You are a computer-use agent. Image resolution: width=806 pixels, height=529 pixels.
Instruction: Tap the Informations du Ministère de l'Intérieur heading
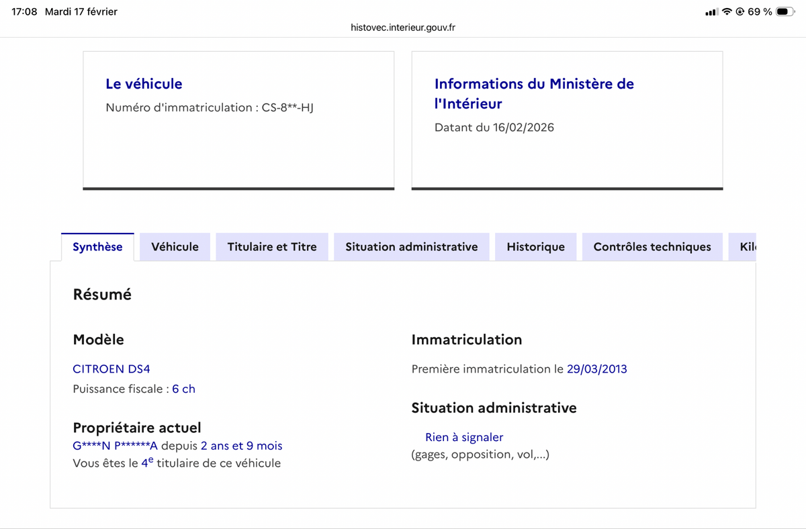[534, 93]
